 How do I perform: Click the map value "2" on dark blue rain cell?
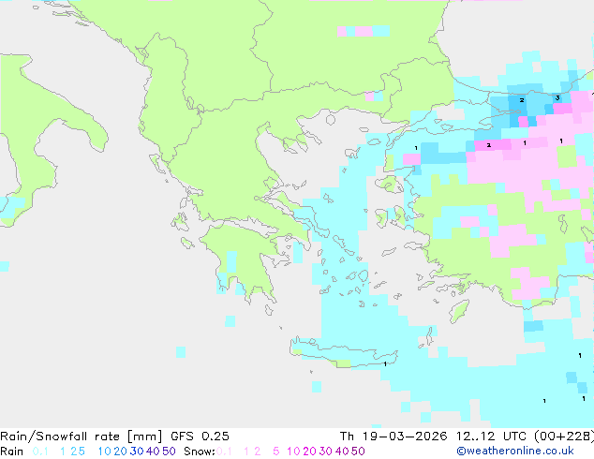pos(522,100)
